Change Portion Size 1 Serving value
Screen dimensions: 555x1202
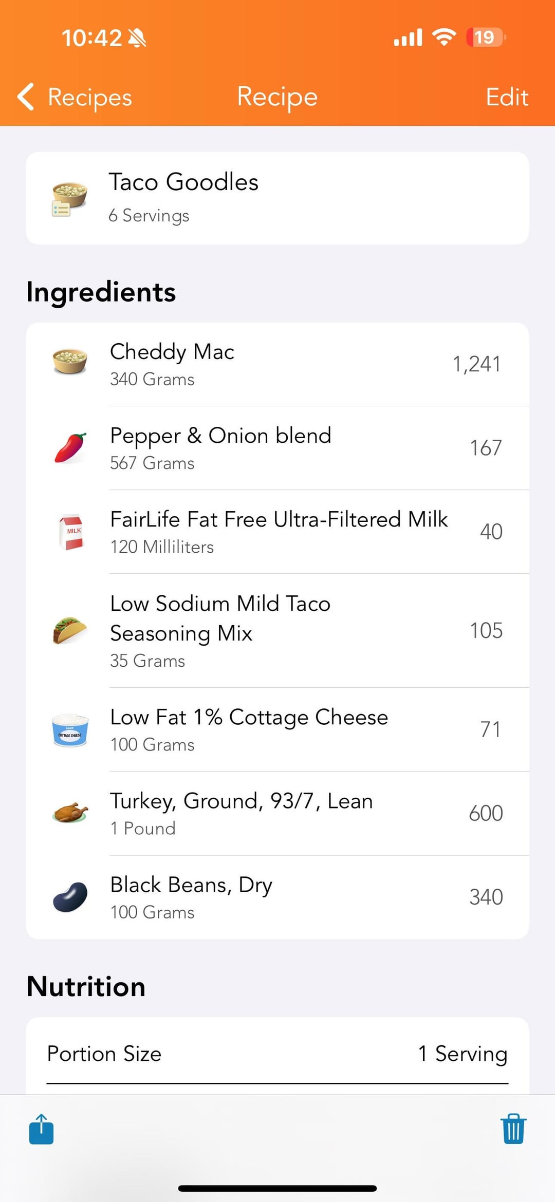462,1054
